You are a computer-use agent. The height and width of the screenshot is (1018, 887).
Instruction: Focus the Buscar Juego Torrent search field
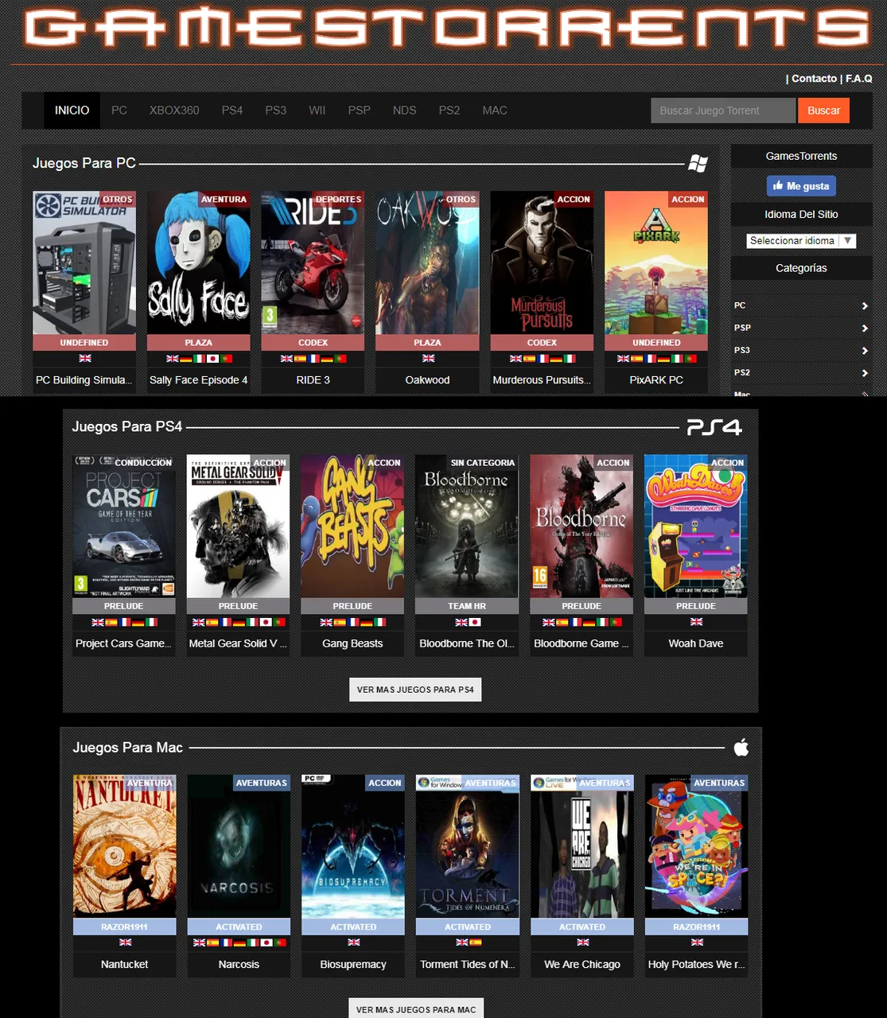point(723,111)
